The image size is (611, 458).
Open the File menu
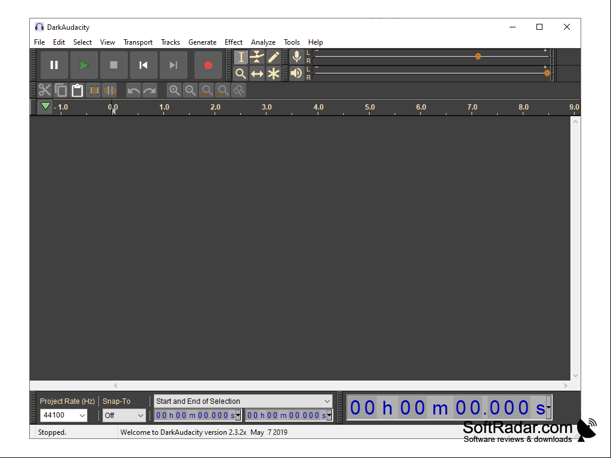tap(39, 42)
